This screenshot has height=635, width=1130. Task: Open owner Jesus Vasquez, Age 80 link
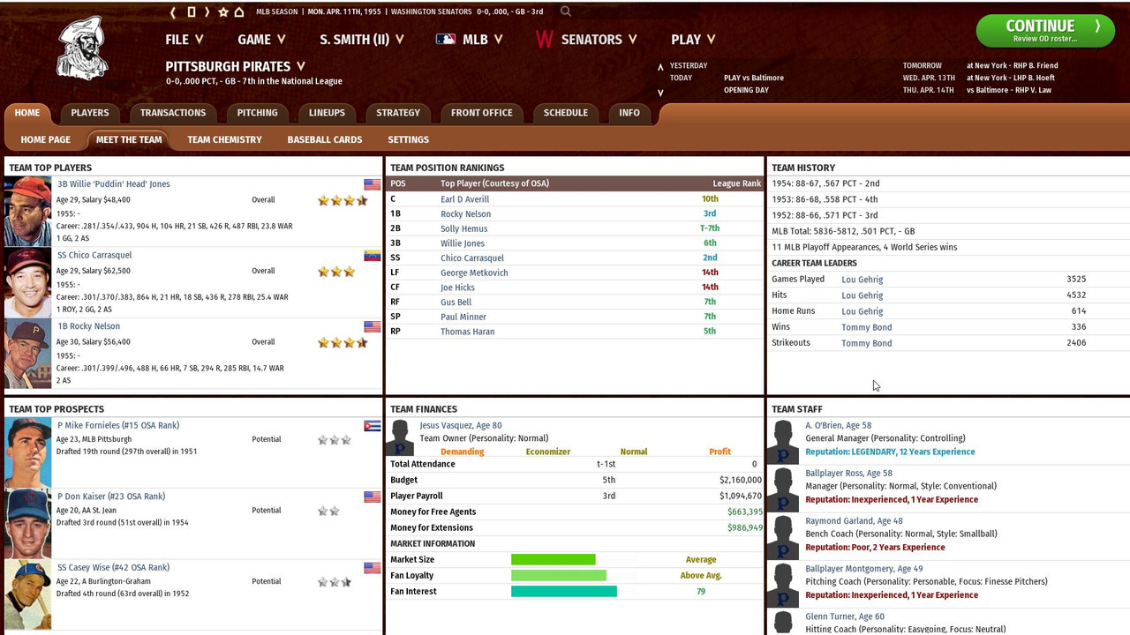coord(461,426)
